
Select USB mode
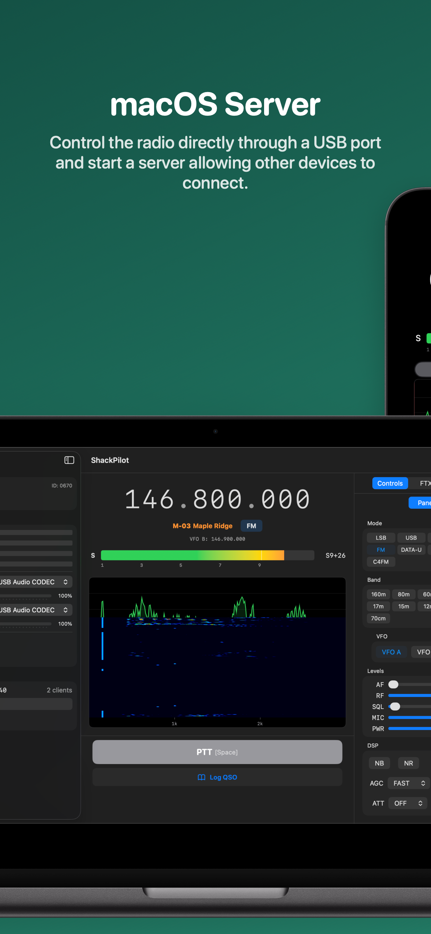(411, 538)
